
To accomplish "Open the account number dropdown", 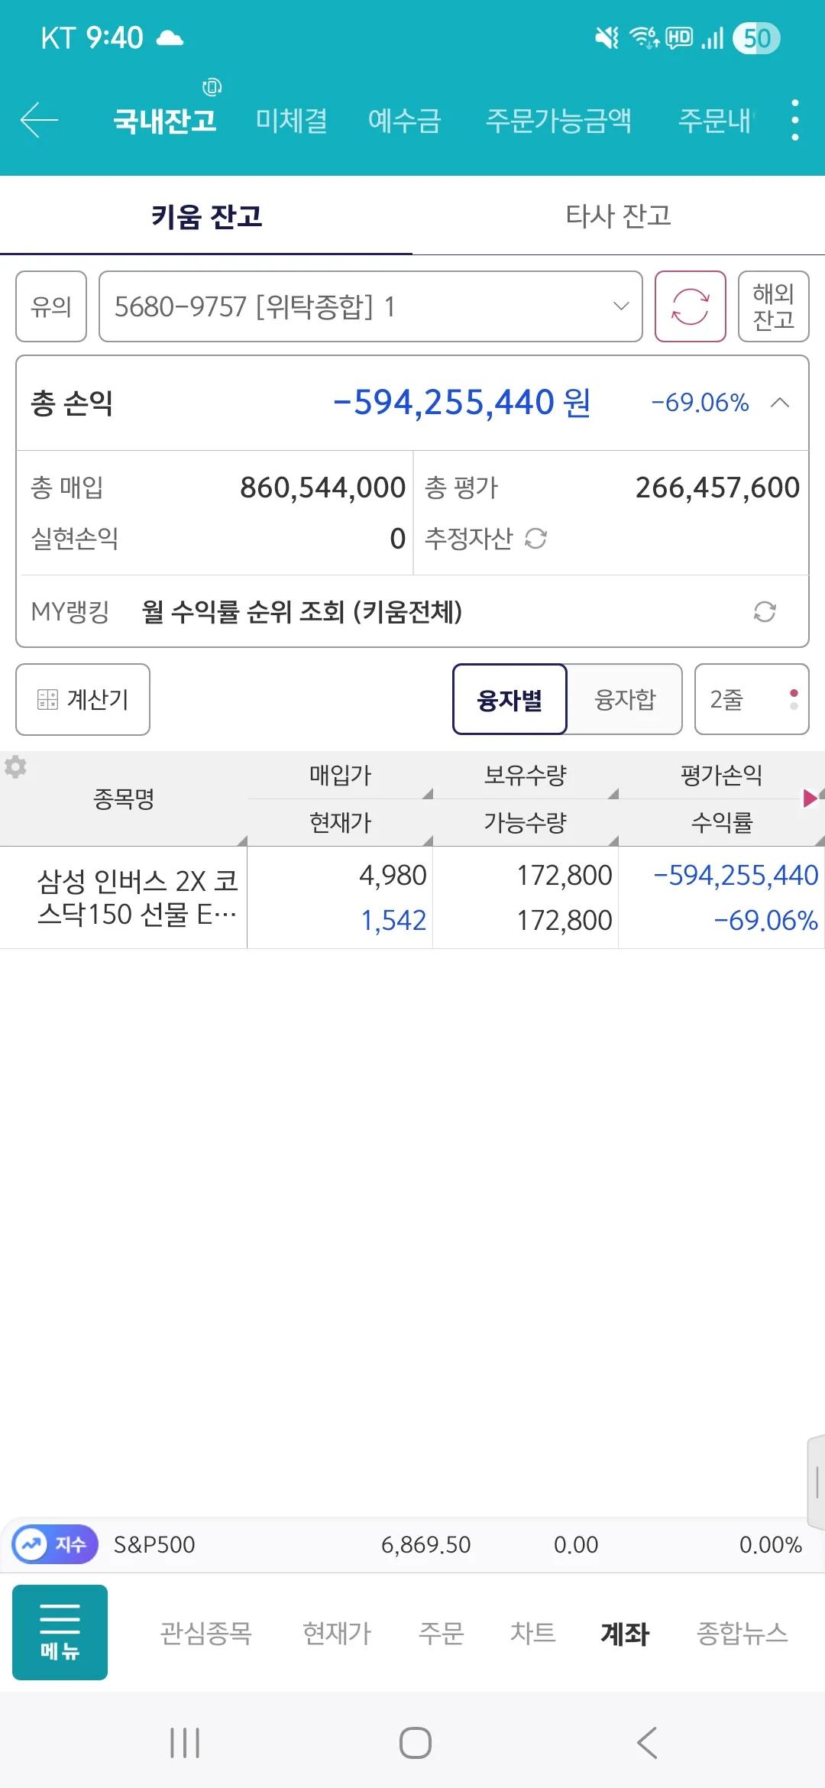I will [370, 306].
